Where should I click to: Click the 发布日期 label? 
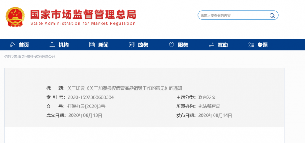186,116
